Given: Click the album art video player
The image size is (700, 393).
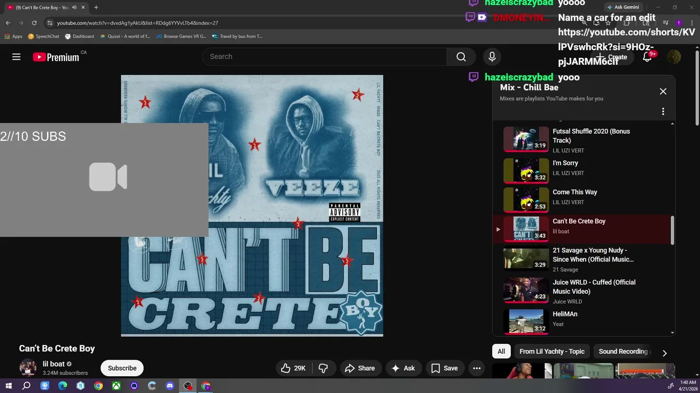Looking at the screenshot, I should 252,206.
